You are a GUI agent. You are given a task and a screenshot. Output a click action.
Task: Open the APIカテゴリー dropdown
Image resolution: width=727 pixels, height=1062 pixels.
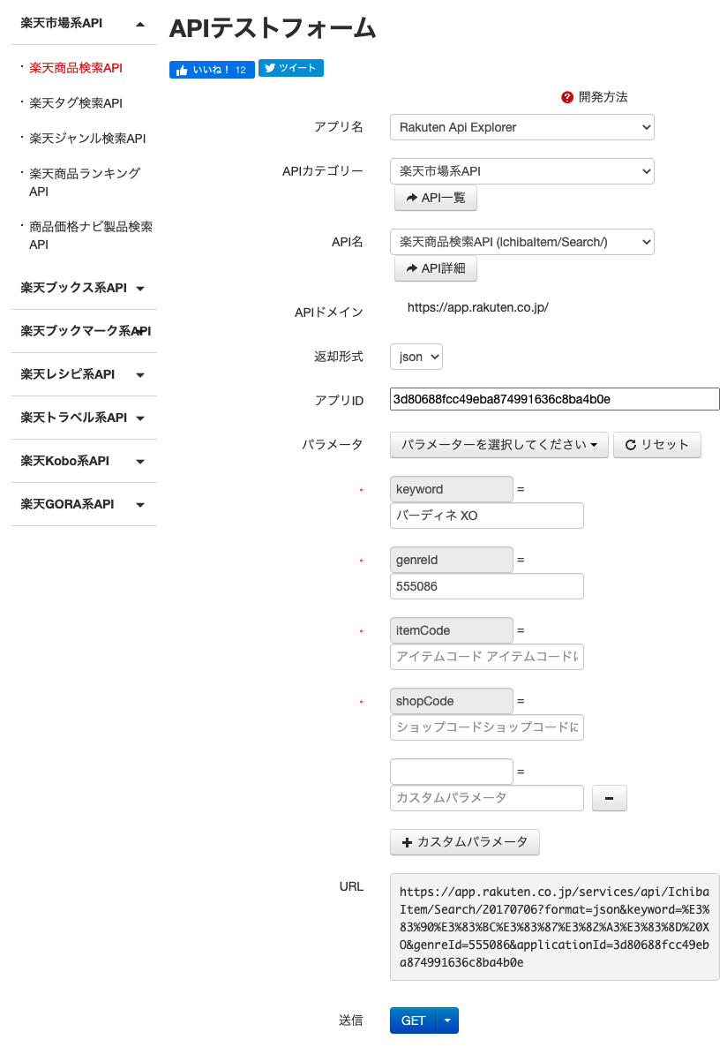pyautogui.click(x=521, y=170)
